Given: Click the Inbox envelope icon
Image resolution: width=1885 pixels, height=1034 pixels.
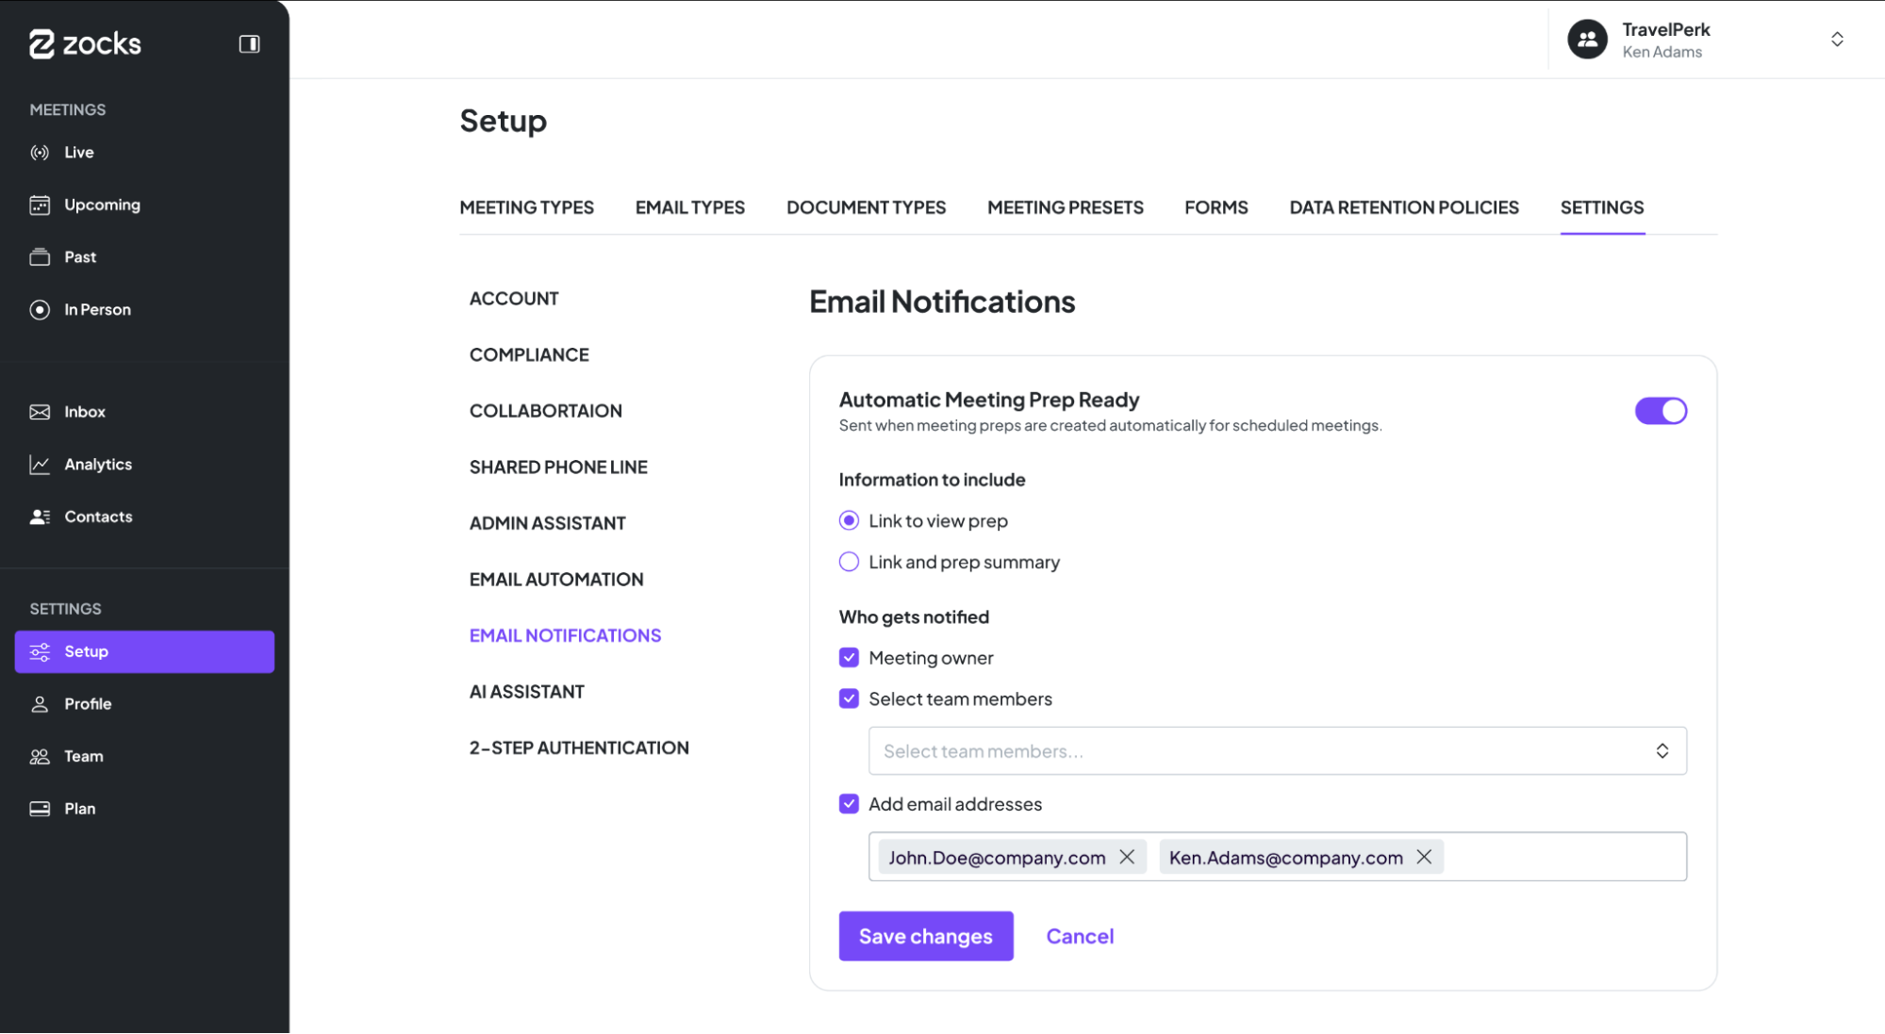Looking at the screenshot, I should coord(40,412).
